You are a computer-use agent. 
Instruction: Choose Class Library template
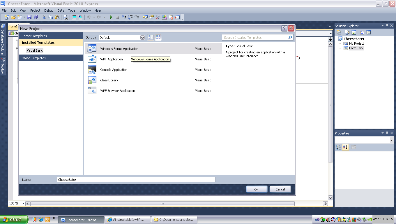point(153,80)
